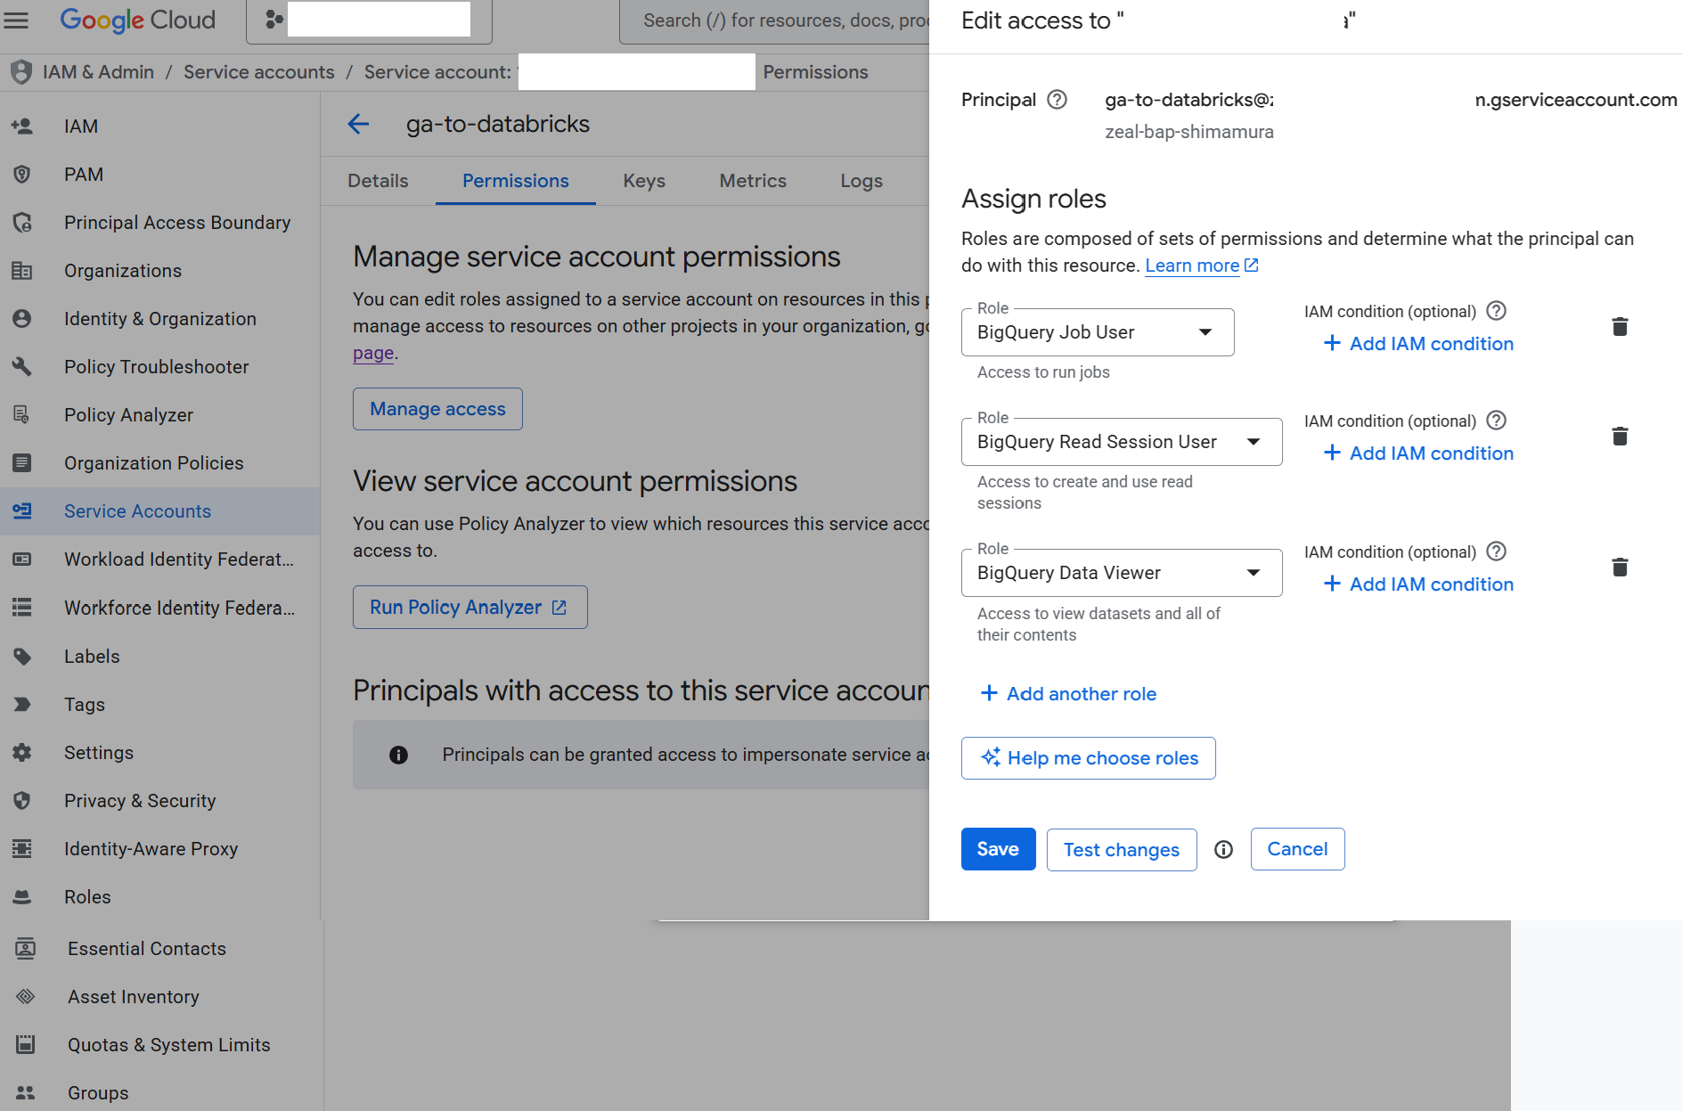
Task: Click Add another role
Action: [x=1068, y=694]
